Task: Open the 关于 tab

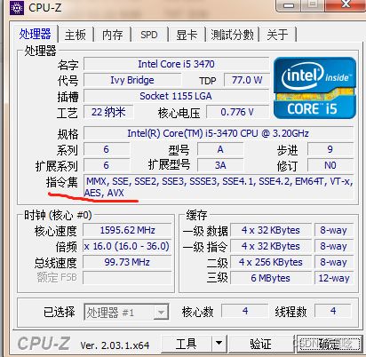Action: (277, 35)
